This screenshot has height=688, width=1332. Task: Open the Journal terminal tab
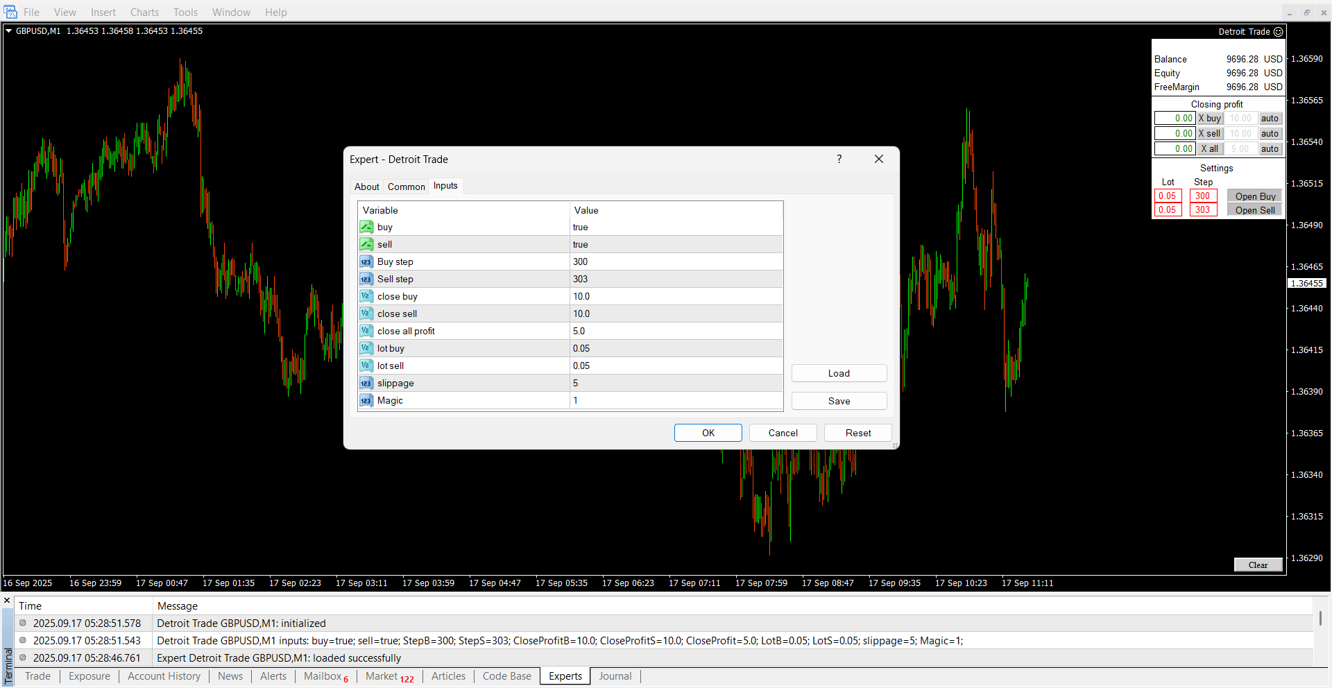[615, 676]
